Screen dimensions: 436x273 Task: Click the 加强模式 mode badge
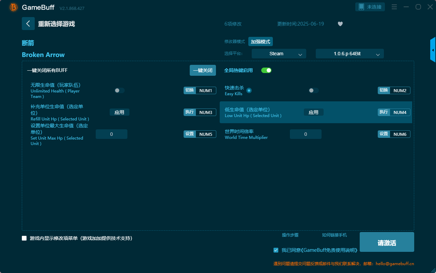point(260,41)
